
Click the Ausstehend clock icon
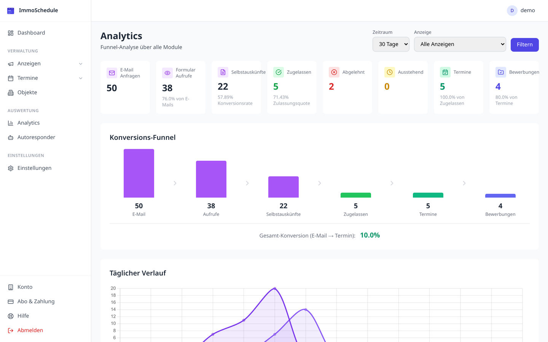point(389,72)
